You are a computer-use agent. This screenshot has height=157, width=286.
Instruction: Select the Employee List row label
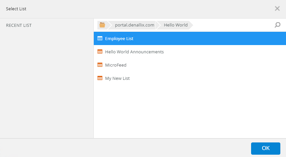(119, 39)
